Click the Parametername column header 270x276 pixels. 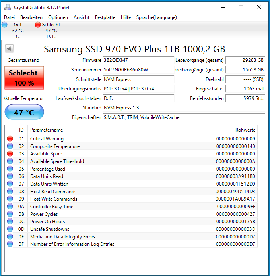[115, 130]
